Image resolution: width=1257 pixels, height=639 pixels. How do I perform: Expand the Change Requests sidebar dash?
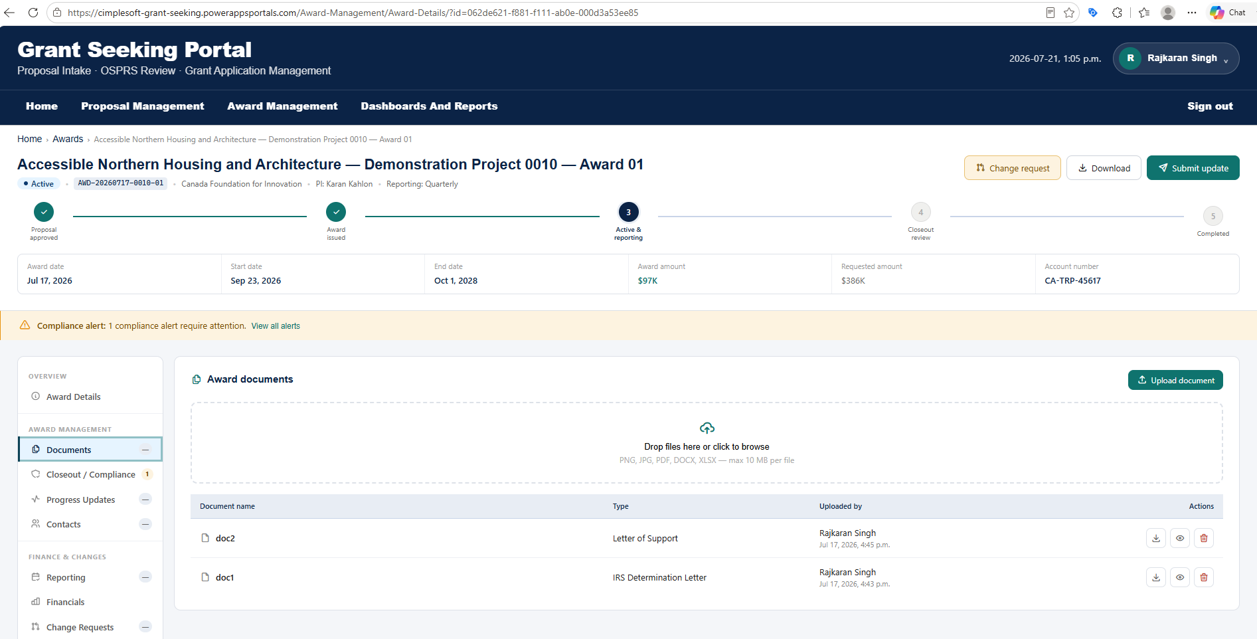pyautogui.click(x=145, y=627)
